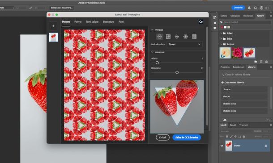
Task: Expand the Alberi pattern folder
Action: point(221,33)
